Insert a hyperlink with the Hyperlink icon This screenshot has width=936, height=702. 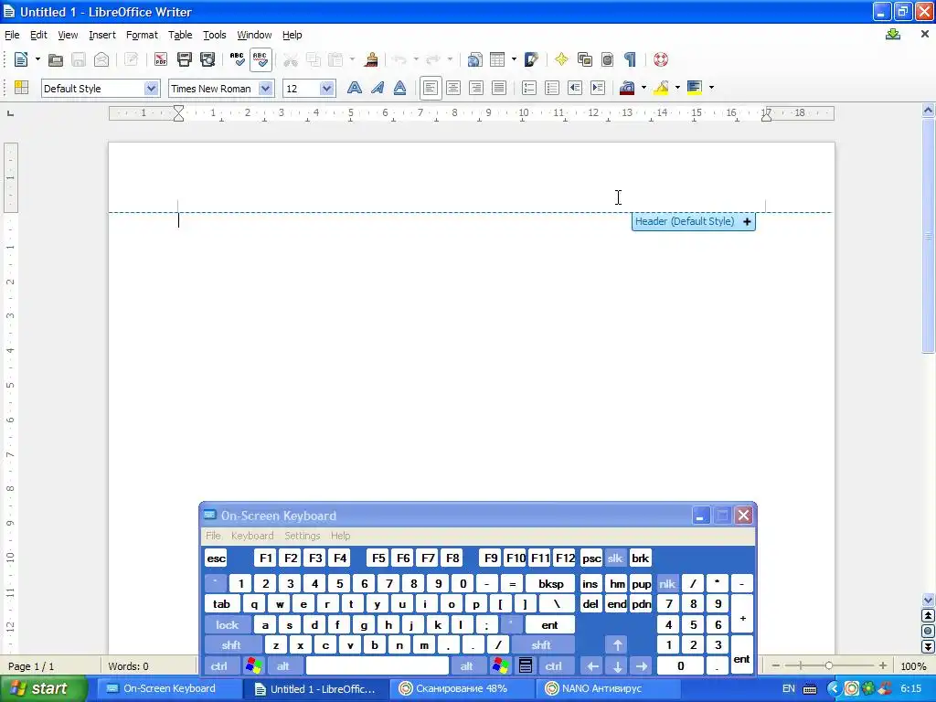(x=474, y=59)
